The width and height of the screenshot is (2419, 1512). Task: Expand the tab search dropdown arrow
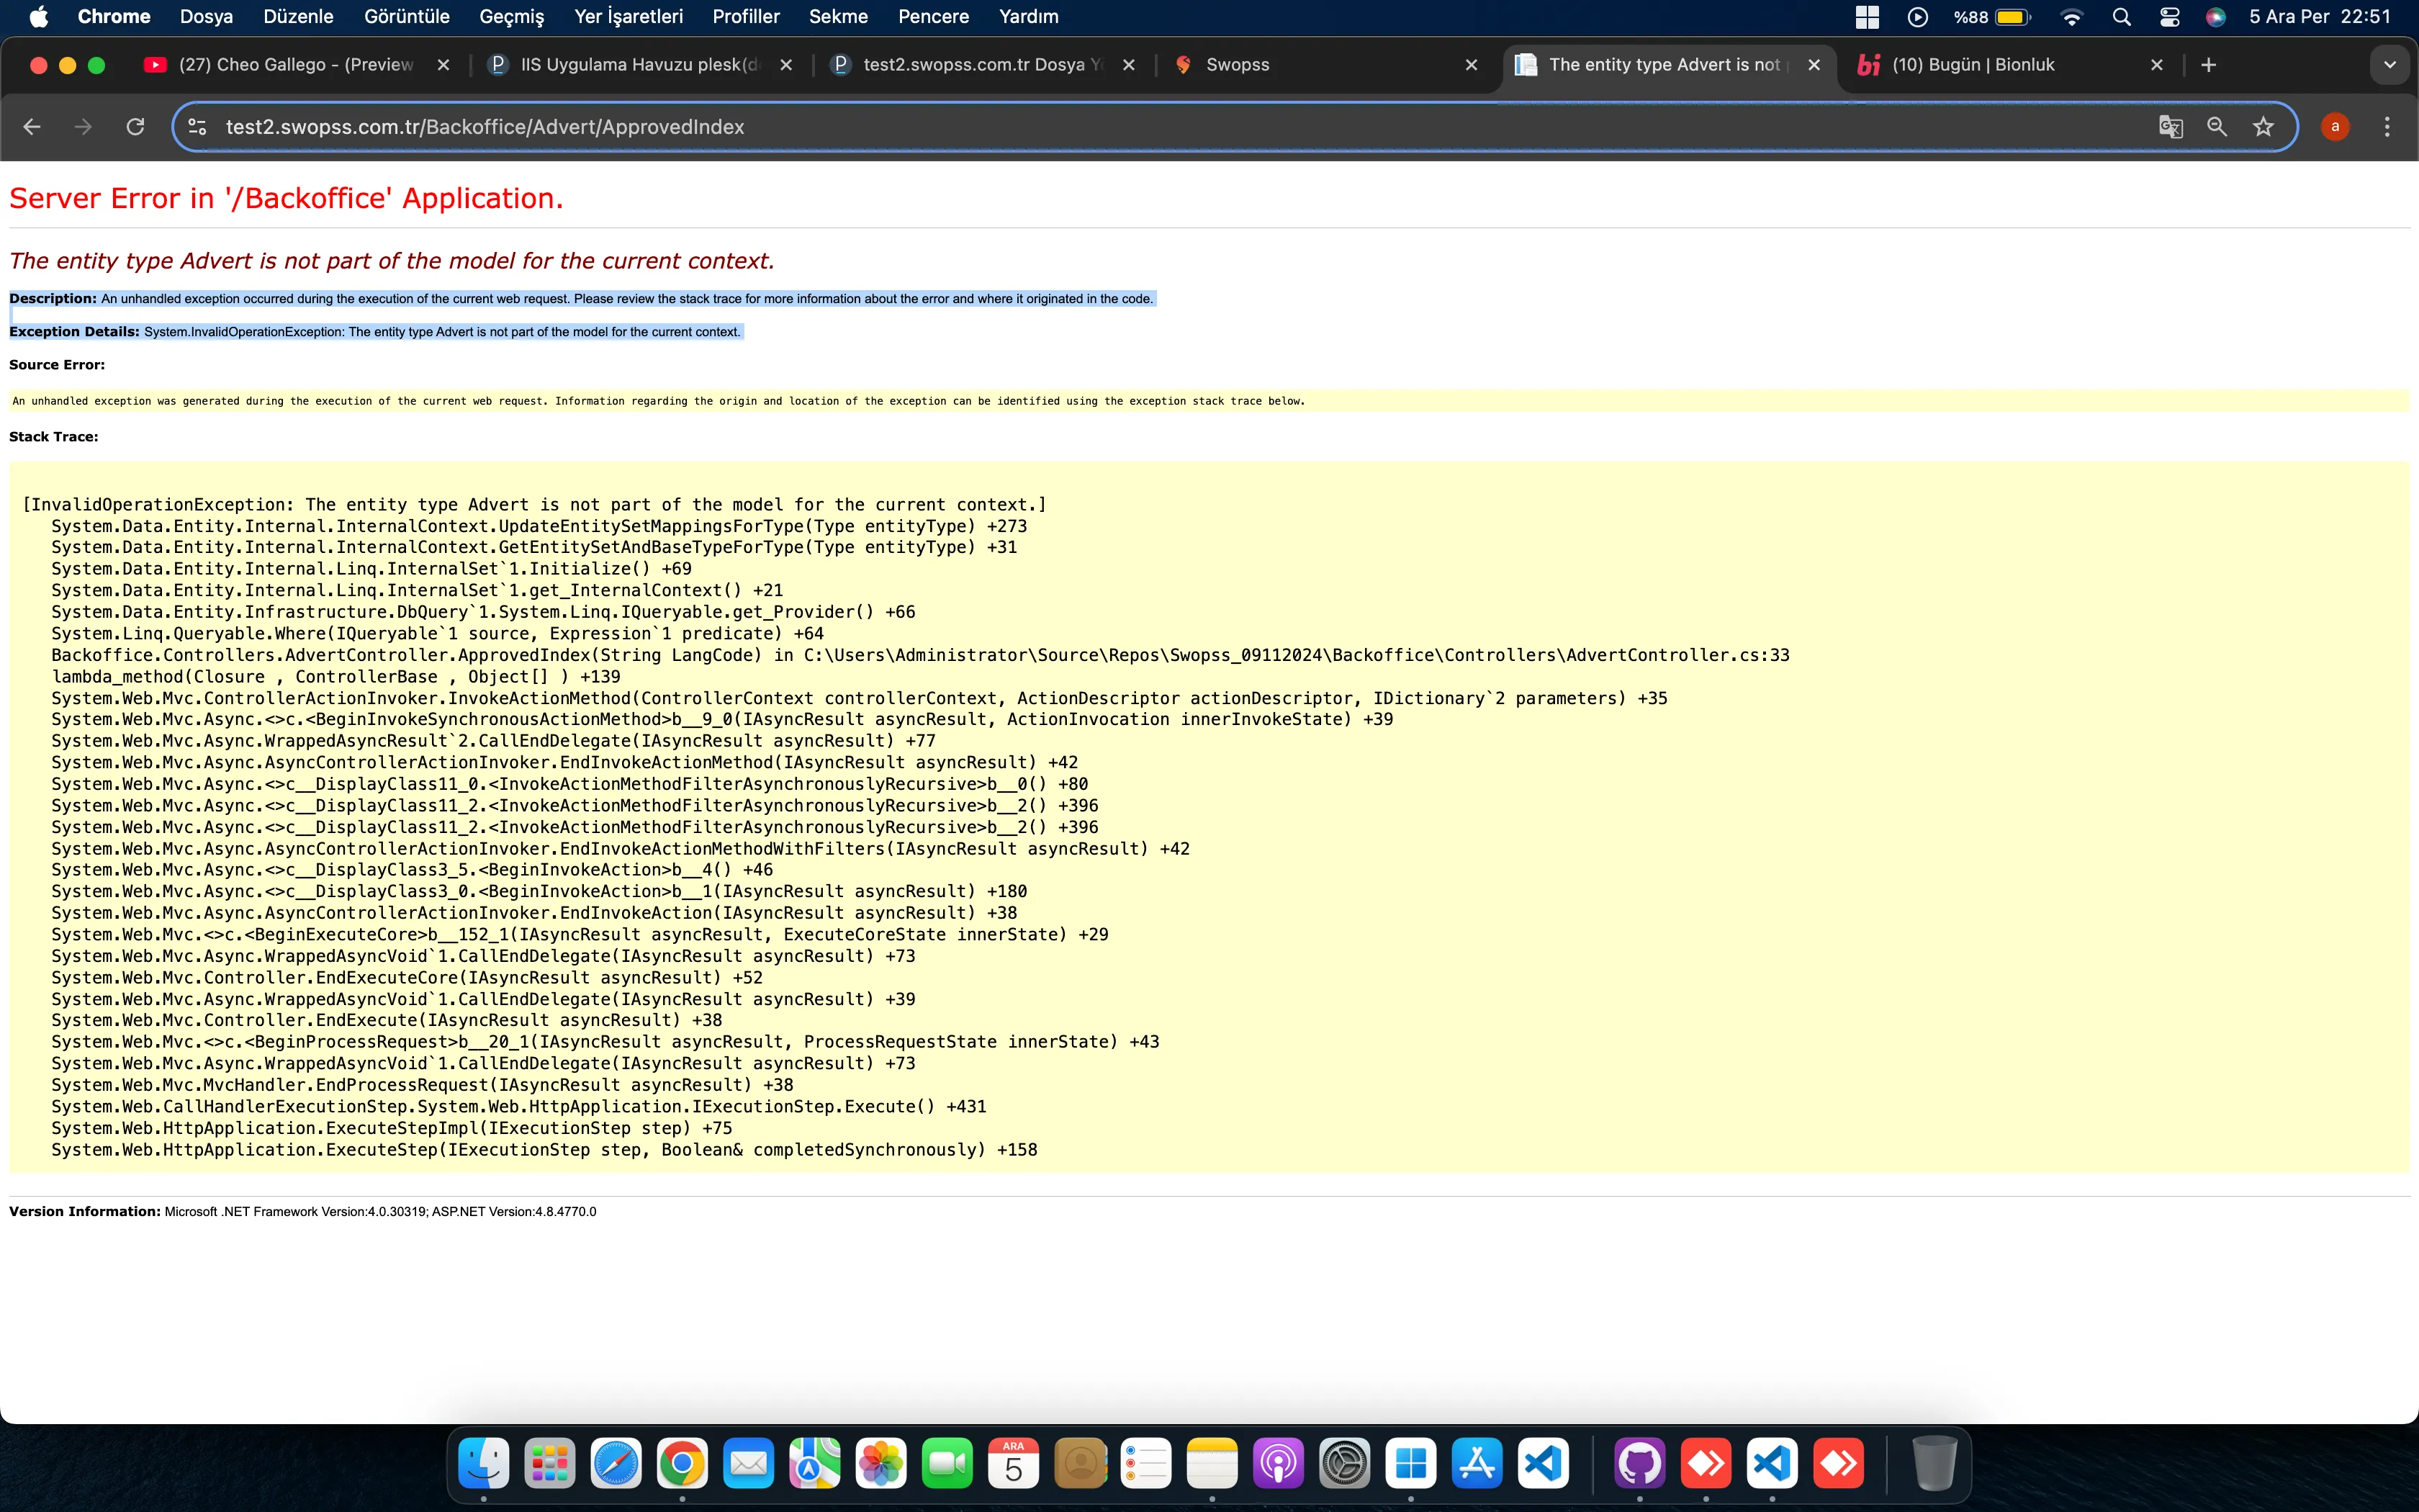[x=2390, y=65]
